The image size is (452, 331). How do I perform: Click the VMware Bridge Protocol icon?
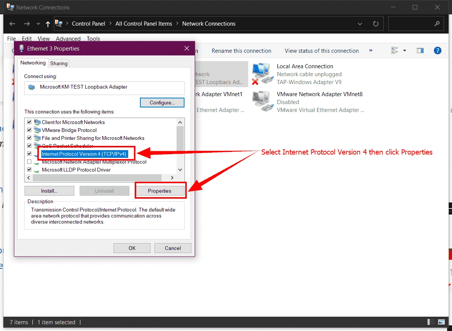[37, 130]
